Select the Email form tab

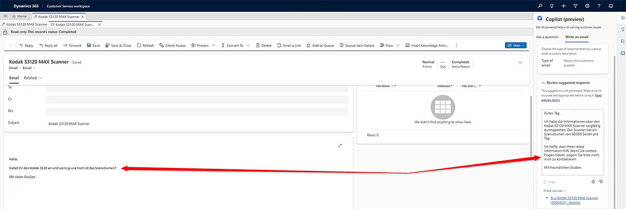tap(14, 78)
